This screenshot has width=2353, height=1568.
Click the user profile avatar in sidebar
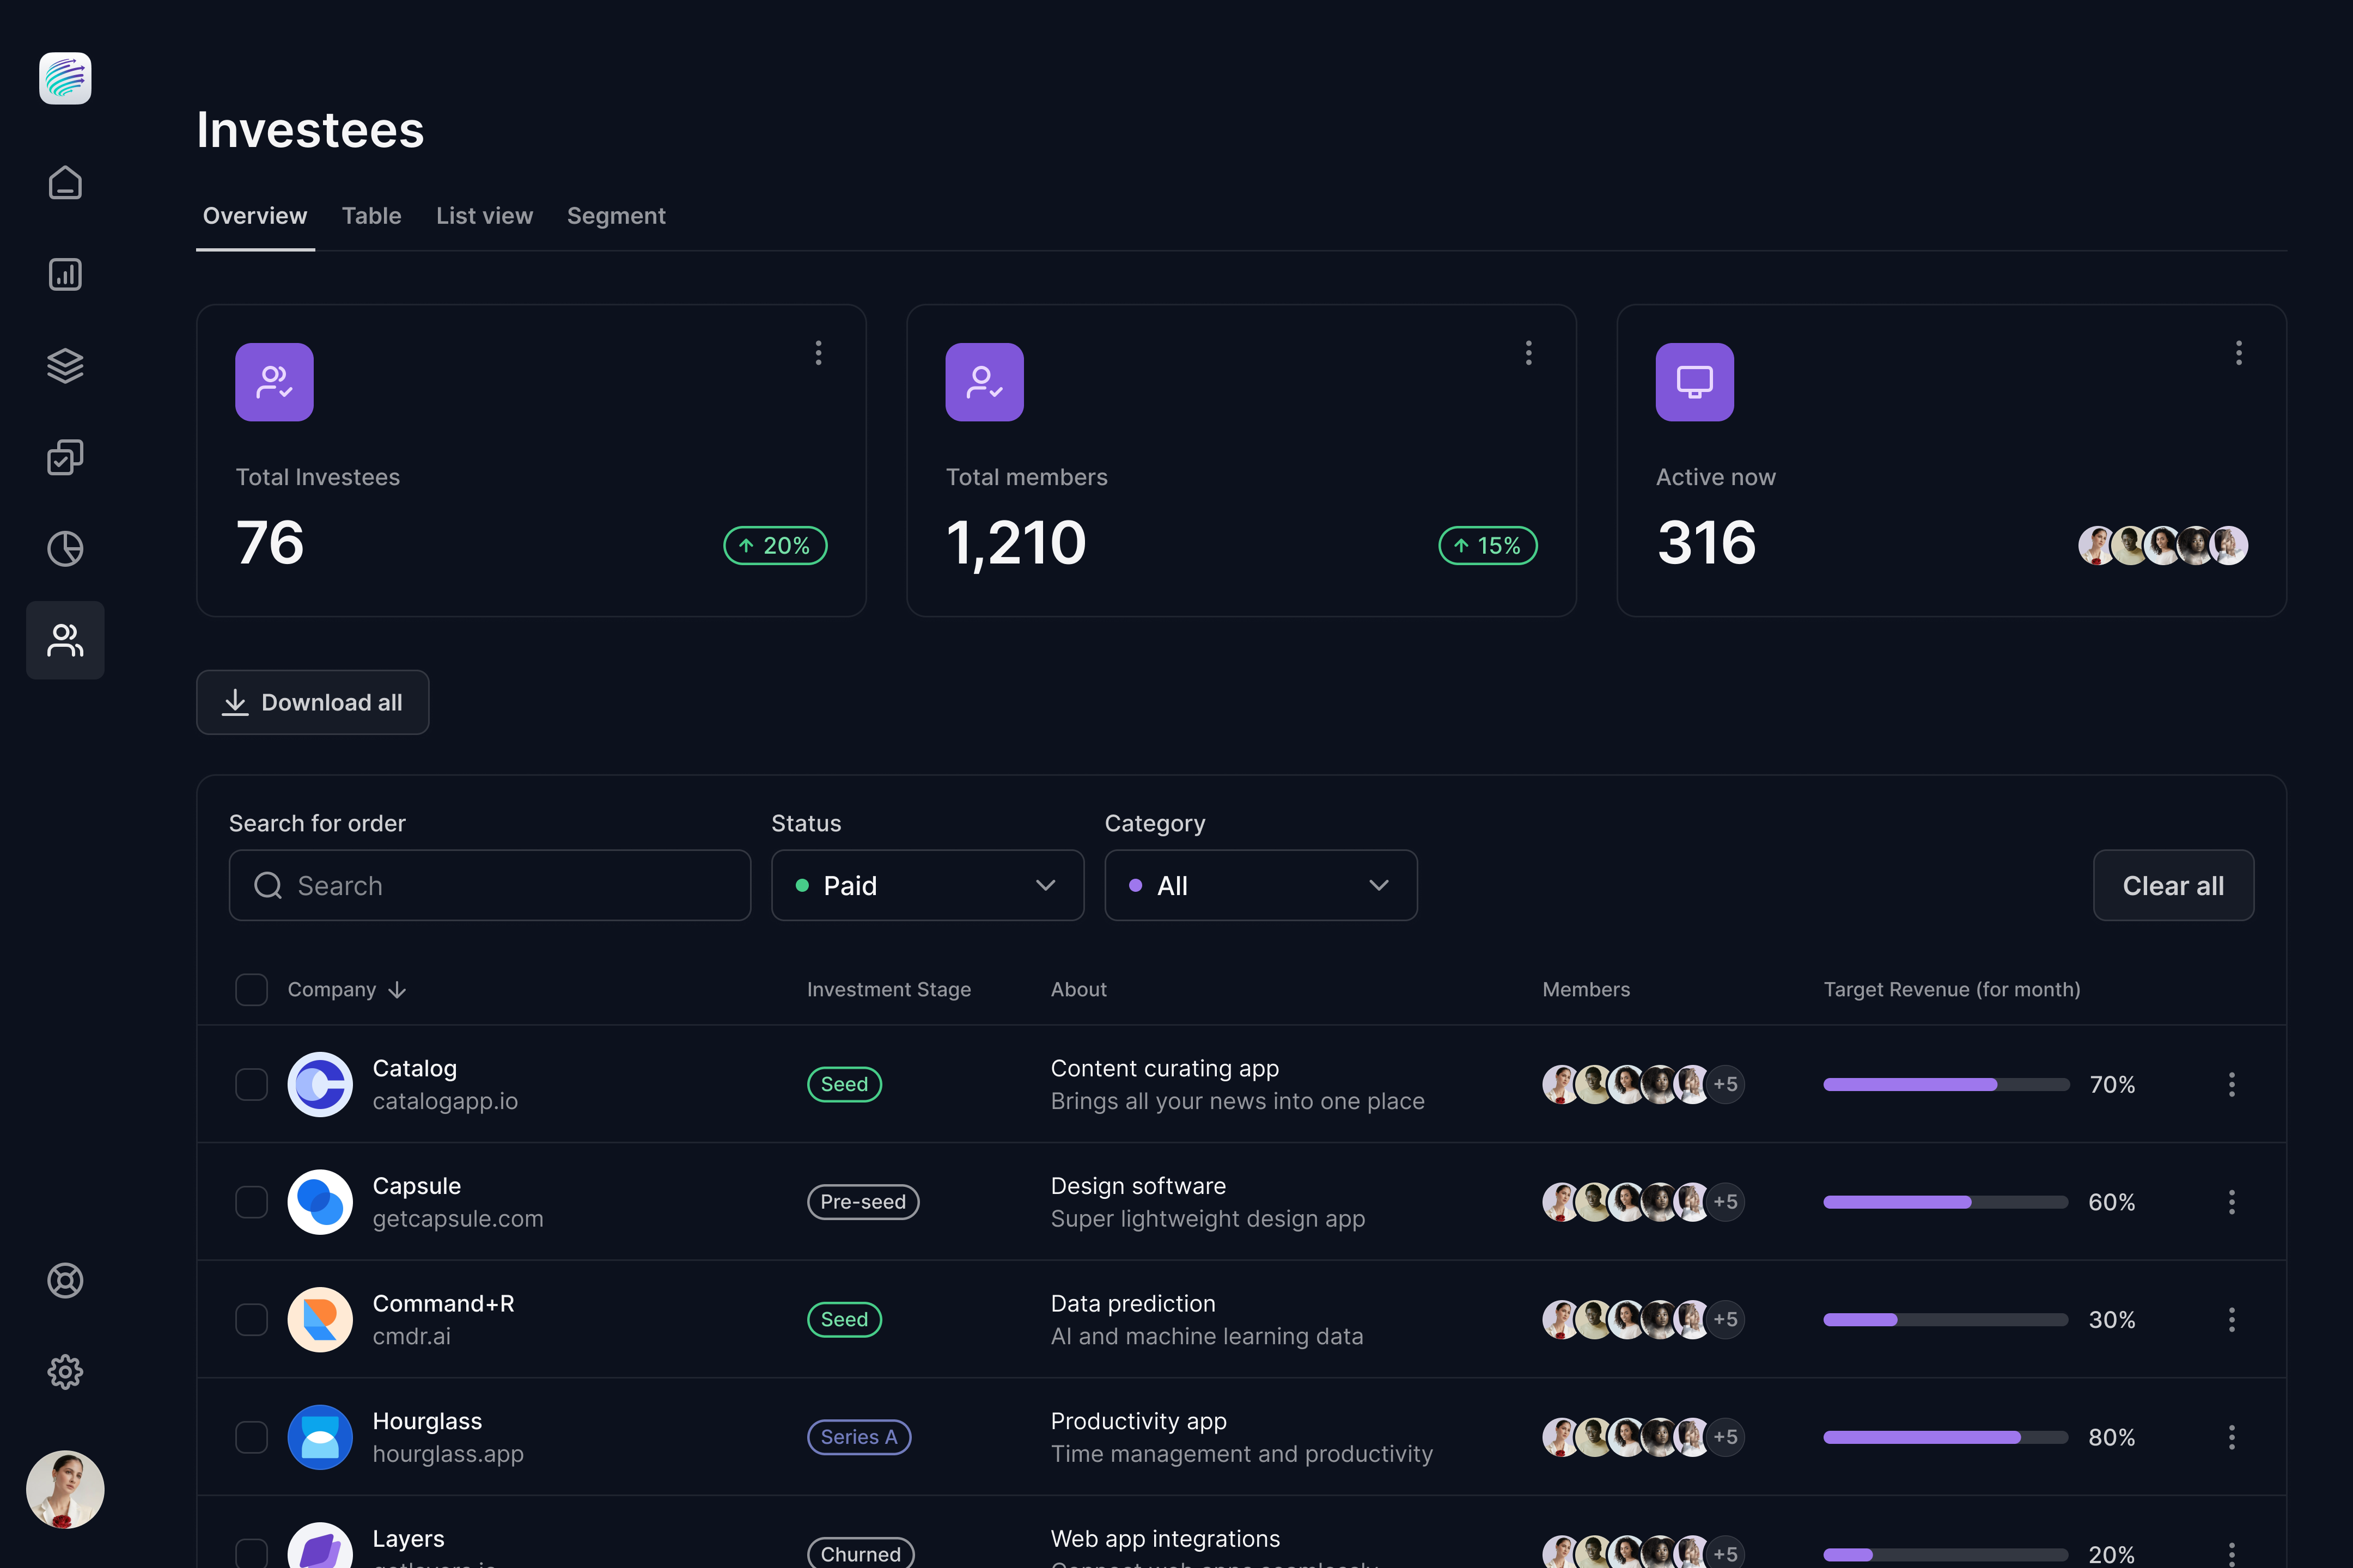[x=65, y=1490]
